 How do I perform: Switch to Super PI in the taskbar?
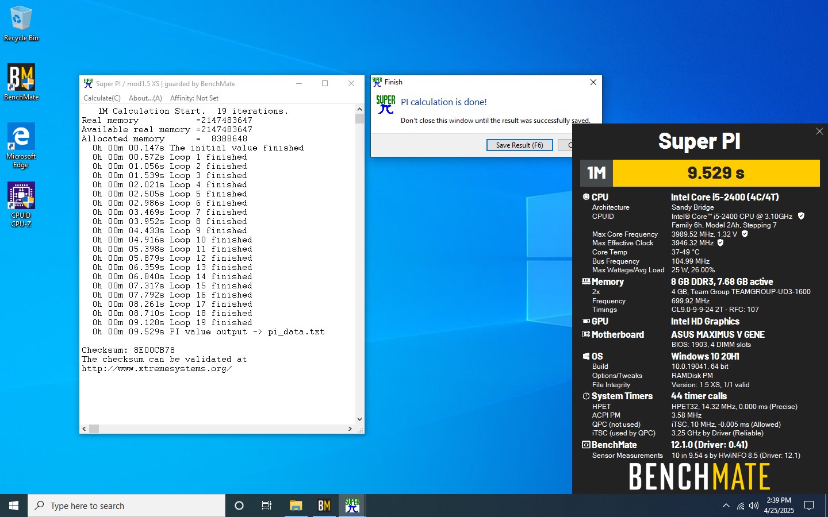pyautogui.click(x=352, y=506)
